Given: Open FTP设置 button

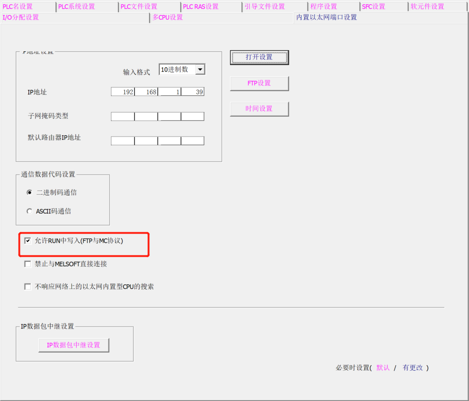Looking at the screenshot, I should pos(259,83).
